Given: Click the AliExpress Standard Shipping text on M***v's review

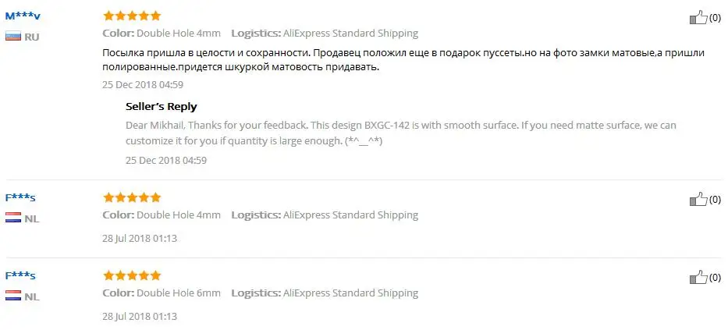Looking at the screenshot, I should [350, 34].
